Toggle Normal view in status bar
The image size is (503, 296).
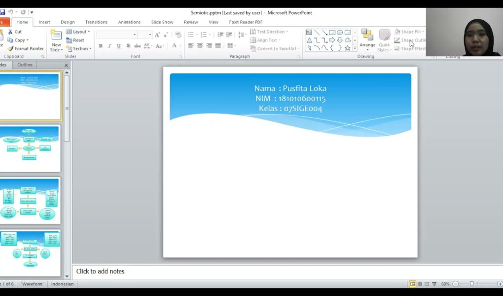tap(412, 284)
